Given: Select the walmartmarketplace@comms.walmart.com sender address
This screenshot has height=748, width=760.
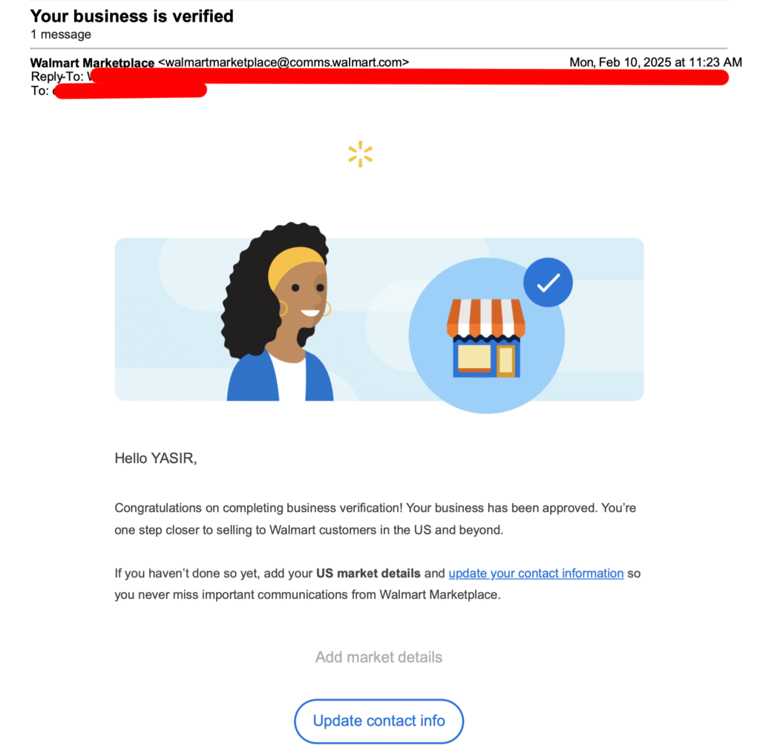Looking at the screenshot, I should pyautogui.click(x=284, y=62).
